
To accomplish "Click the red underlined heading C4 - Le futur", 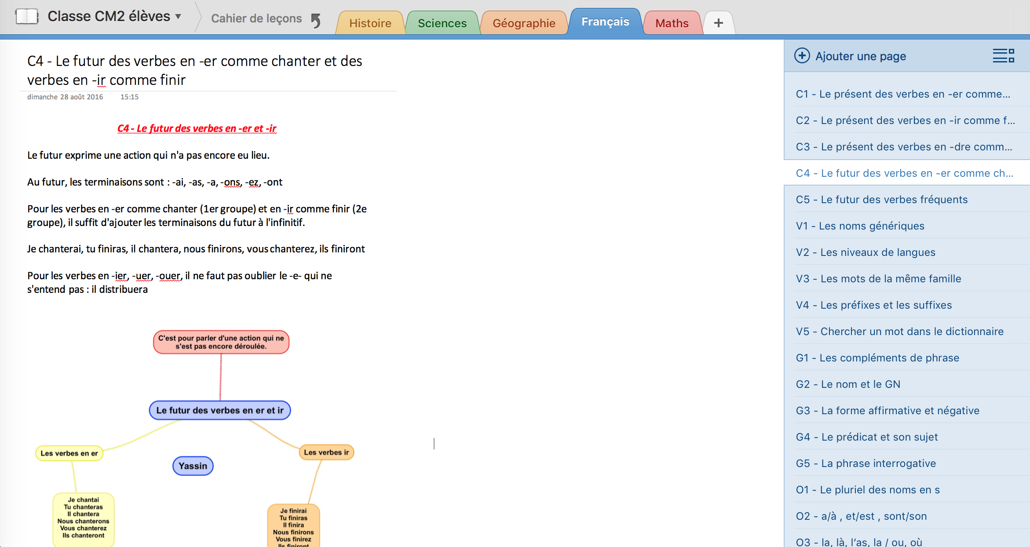I will tap(197, 128).
